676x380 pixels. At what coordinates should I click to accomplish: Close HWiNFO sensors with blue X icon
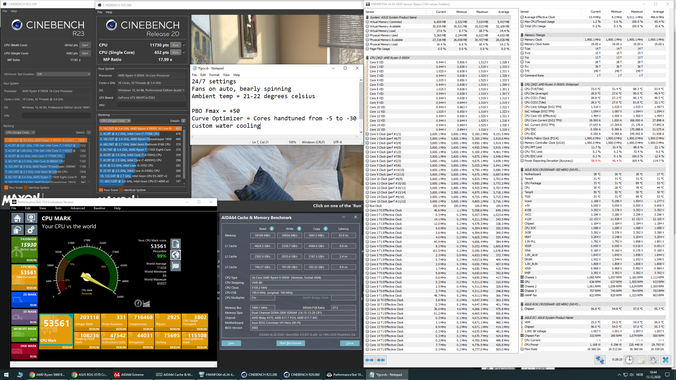pyautogui.click(x=665, y=360)
